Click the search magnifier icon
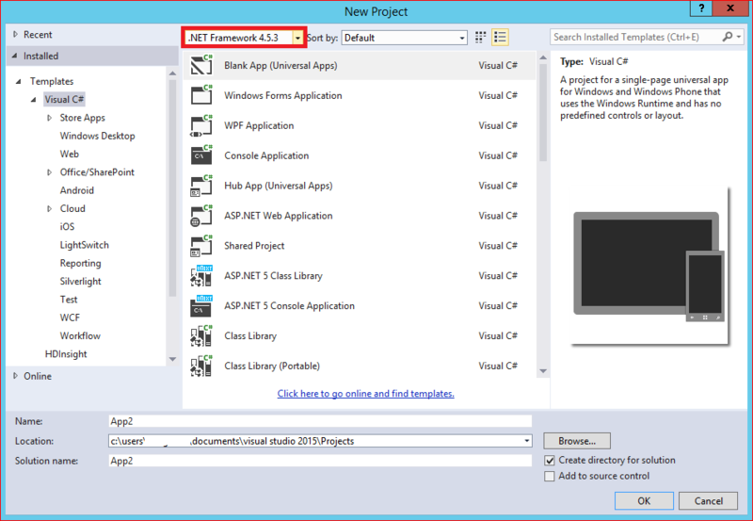This screenshot has height=521, width=753. (728, 37)
